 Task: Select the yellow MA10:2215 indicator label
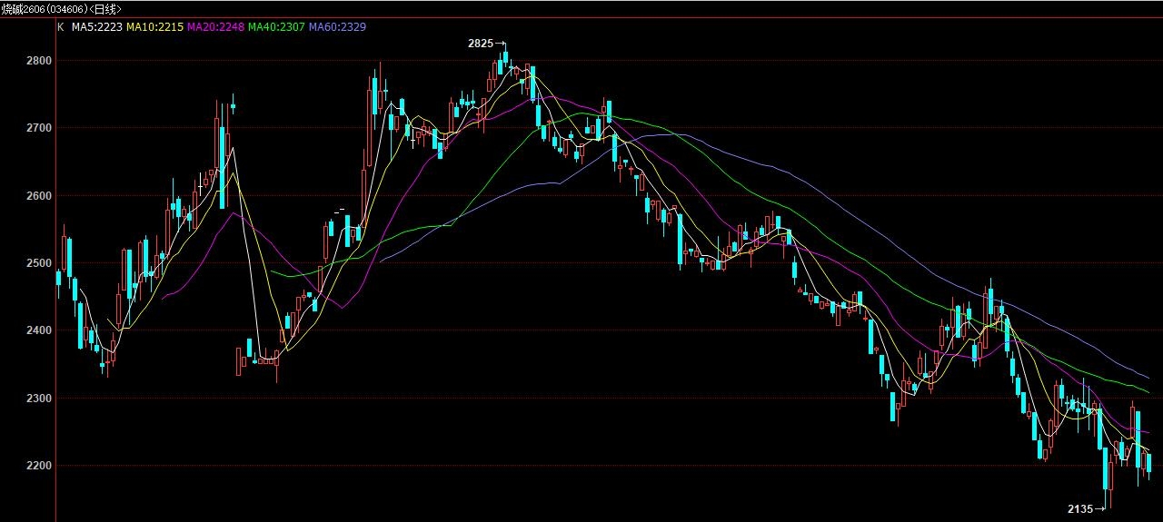154,27
